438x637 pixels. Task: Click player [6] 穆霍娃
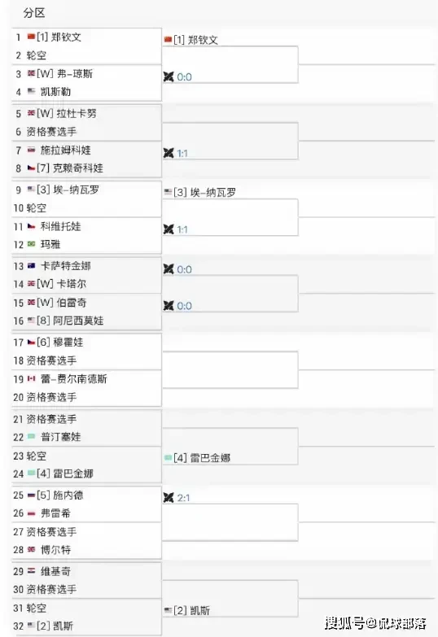59,342
